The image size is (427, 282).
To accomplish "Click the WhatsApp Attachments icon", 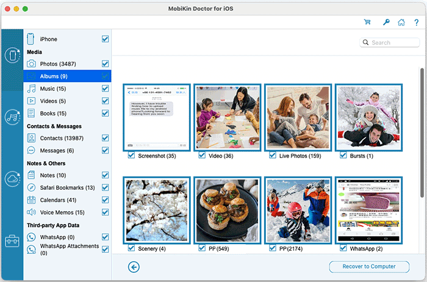I will 31,249.
